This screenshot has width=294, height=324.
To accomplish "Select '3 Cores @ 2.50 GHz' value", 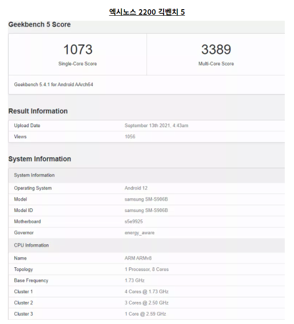I will click(x=147, y=303).
